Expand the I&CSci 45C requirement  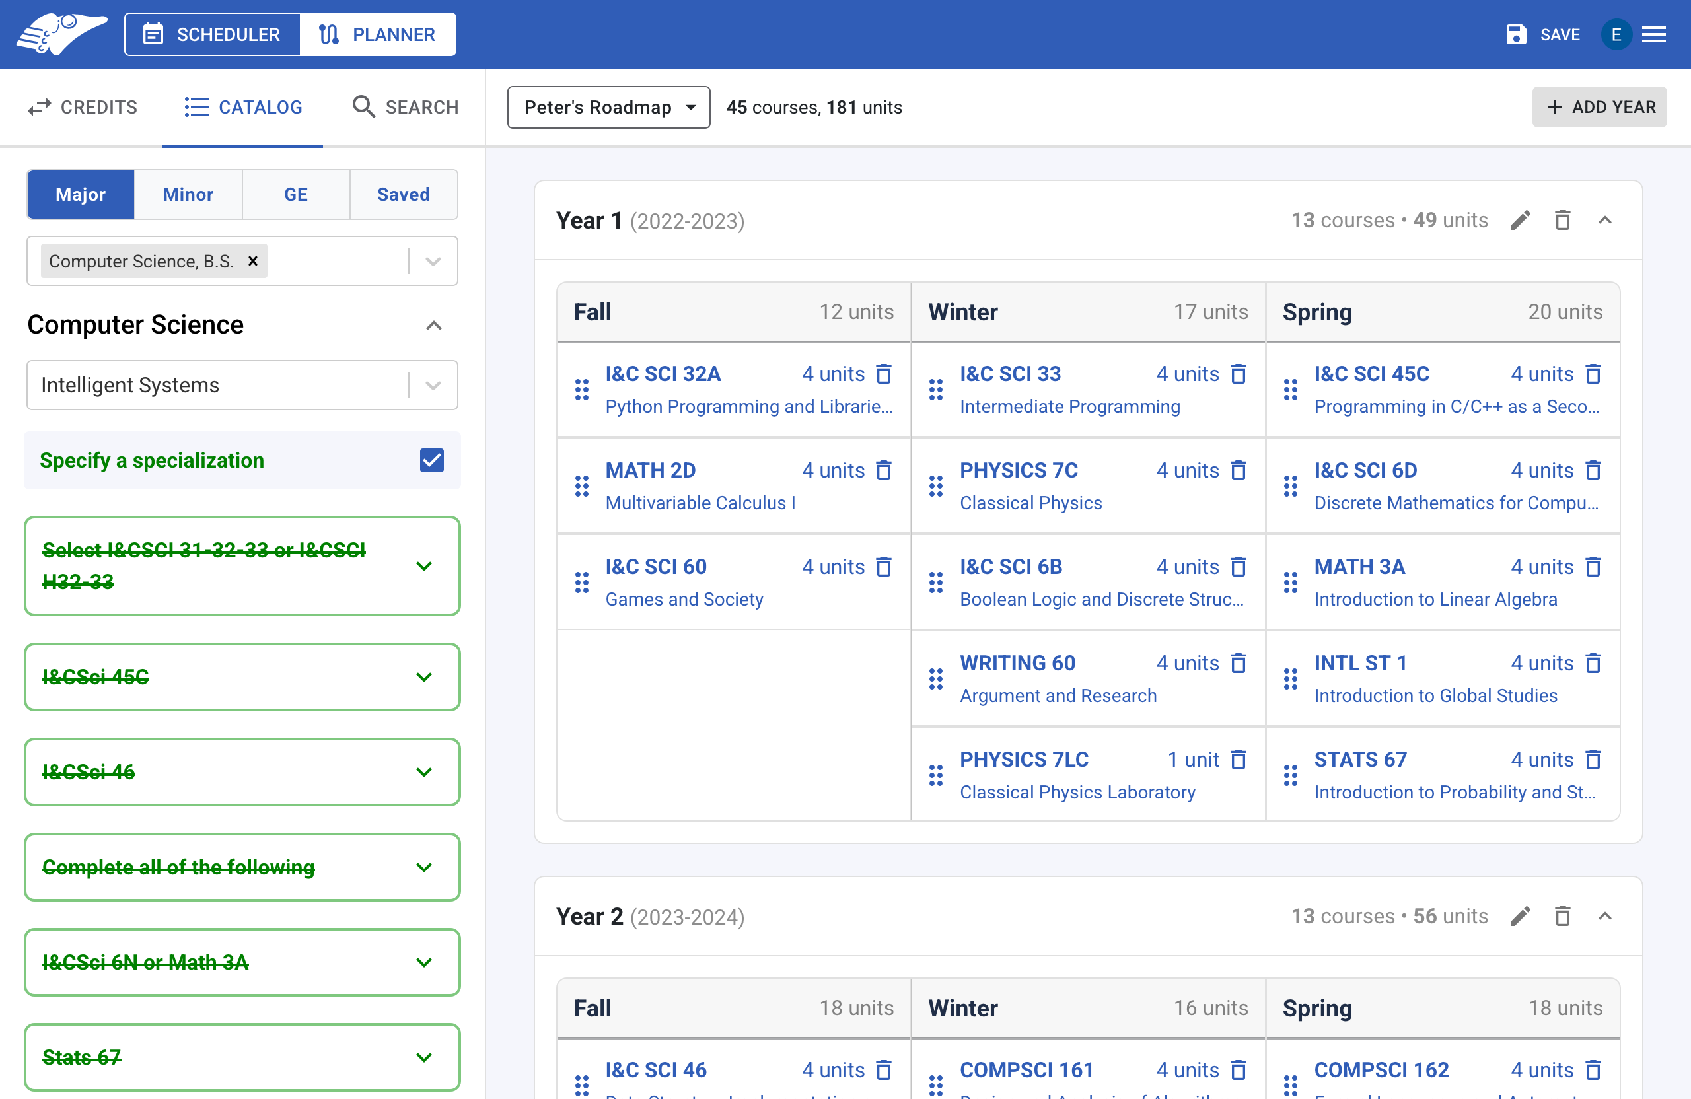tap(424, 677)
